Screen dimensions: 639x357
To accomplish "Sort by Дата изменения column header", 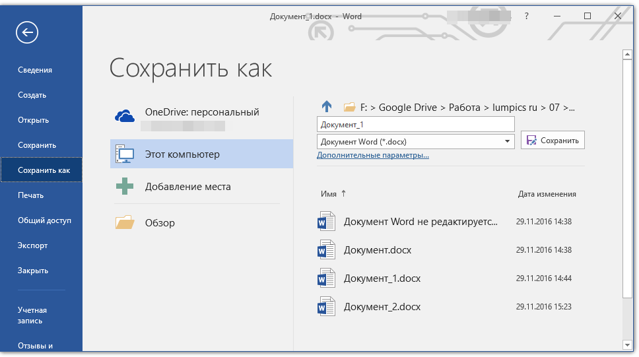I will 547,194.
